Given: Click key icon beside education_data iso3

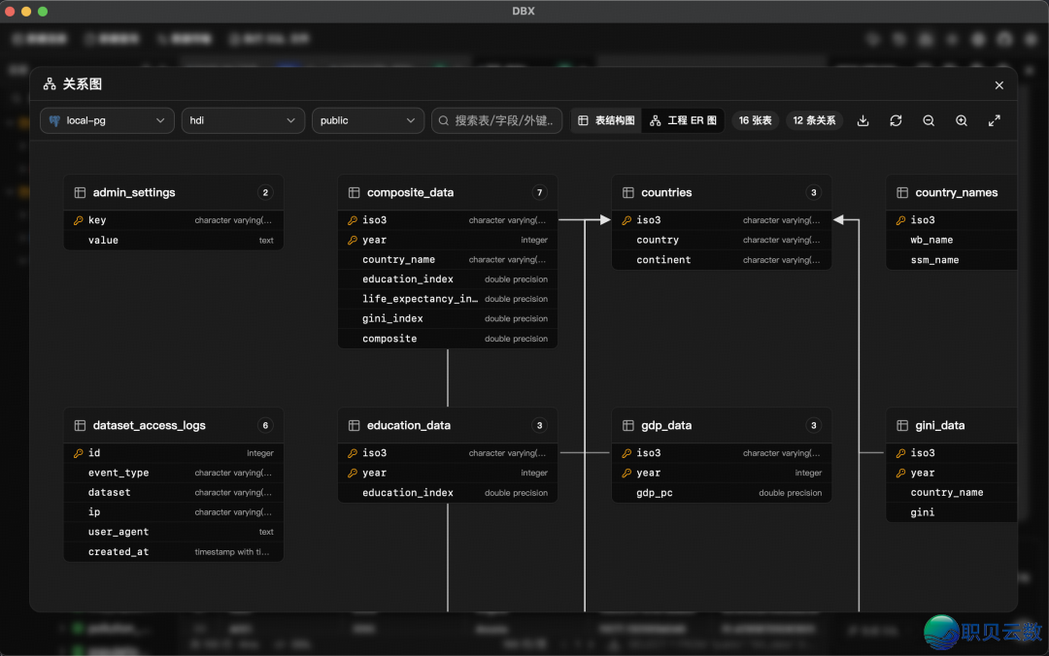Looking at the screenshot, I should tap(353, 453).
